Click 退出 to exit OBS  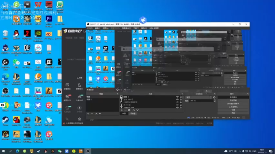click(233, 113)
